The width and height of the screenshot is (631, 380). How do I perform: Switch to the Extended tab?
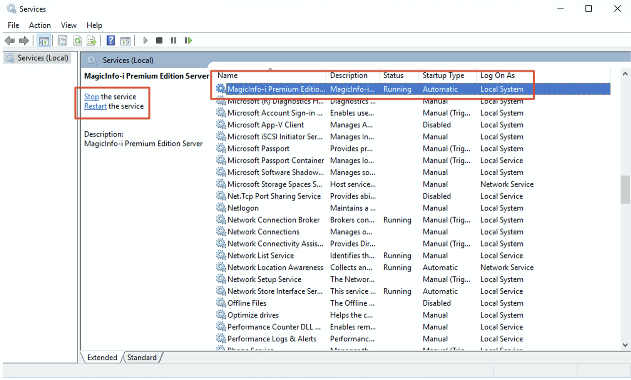(102, 358)
